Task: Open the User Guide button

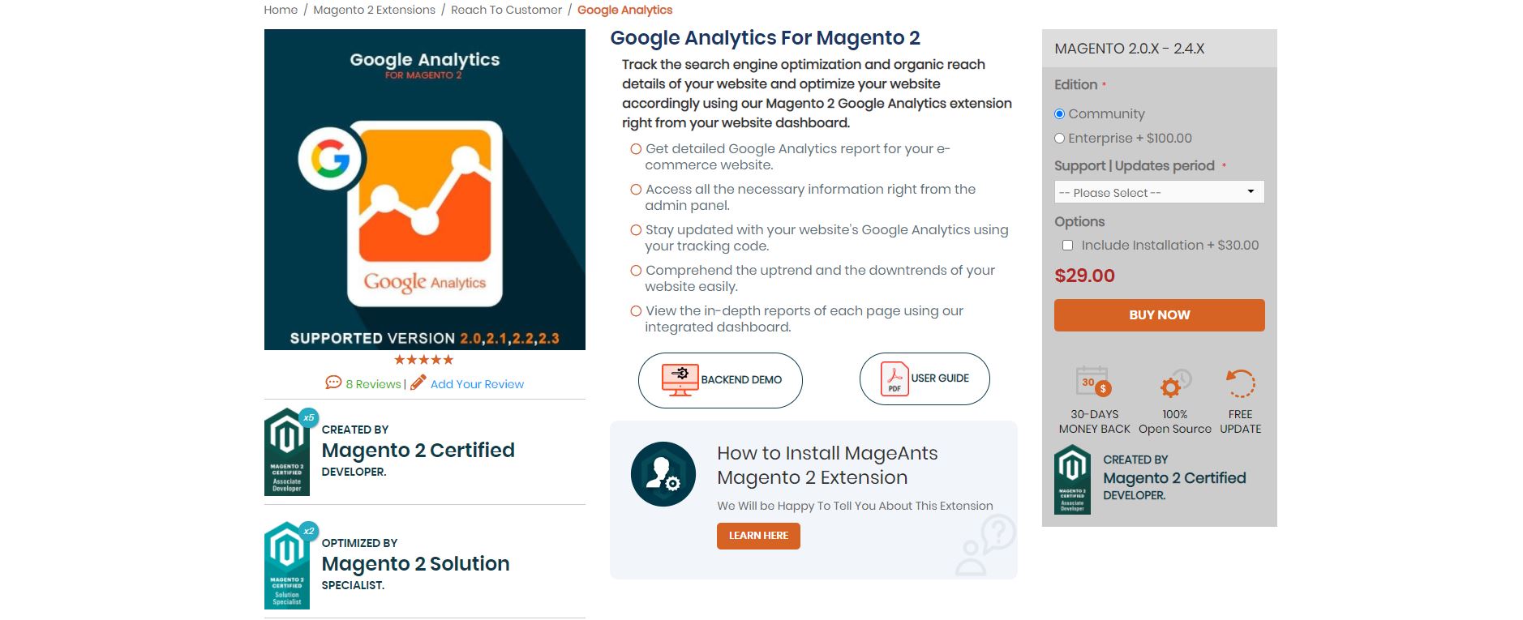Action: pyautogui.click(x=925, y=378)
